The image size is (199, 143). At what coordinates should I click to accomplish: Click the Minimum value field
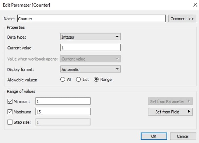pos(63,101)
